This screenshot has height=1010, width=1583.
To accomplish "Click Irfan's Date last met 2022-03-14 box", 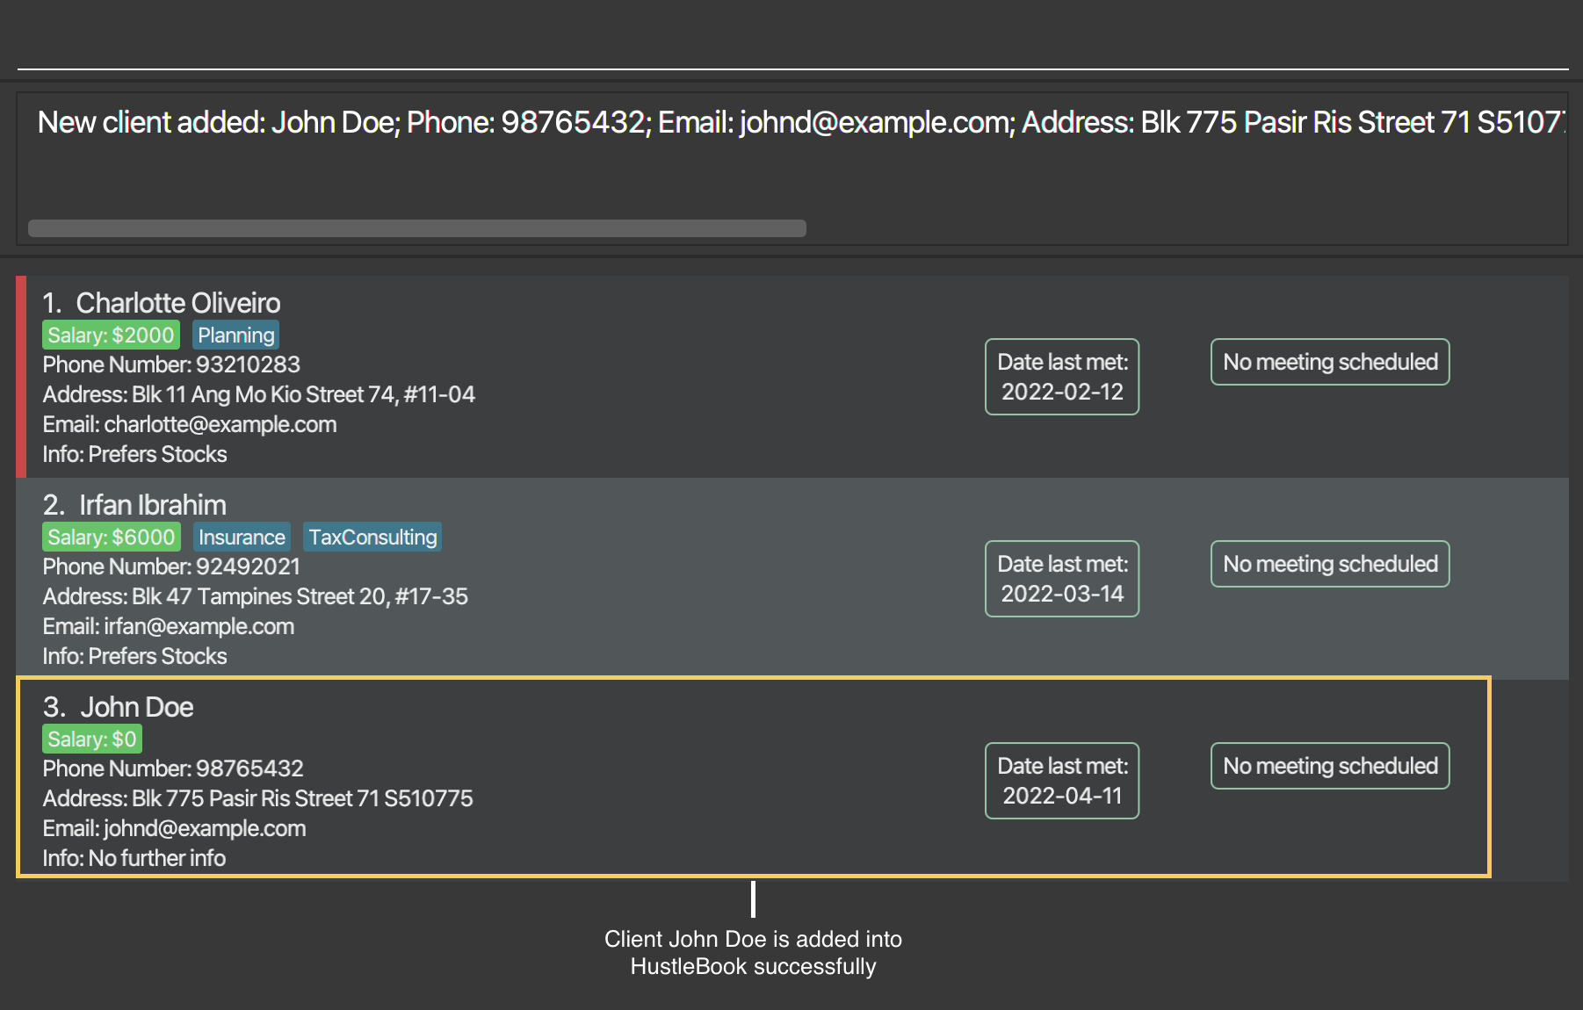I will pos(1062,579).
